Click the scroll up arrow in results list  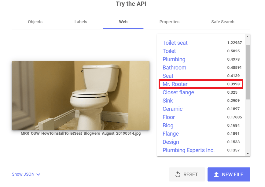[248, 37]
